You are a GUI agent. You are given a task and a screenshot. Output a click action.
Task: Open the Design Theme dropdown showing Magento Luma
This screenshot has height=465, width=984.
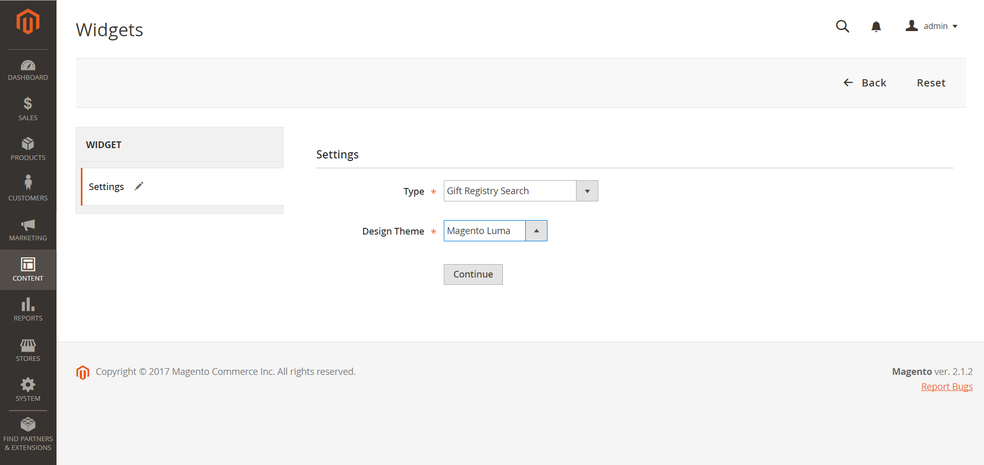coord(495,230)
